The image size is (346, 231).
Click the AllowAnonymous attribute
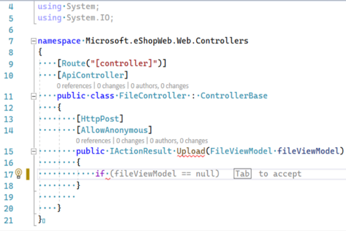coord(114,130)
